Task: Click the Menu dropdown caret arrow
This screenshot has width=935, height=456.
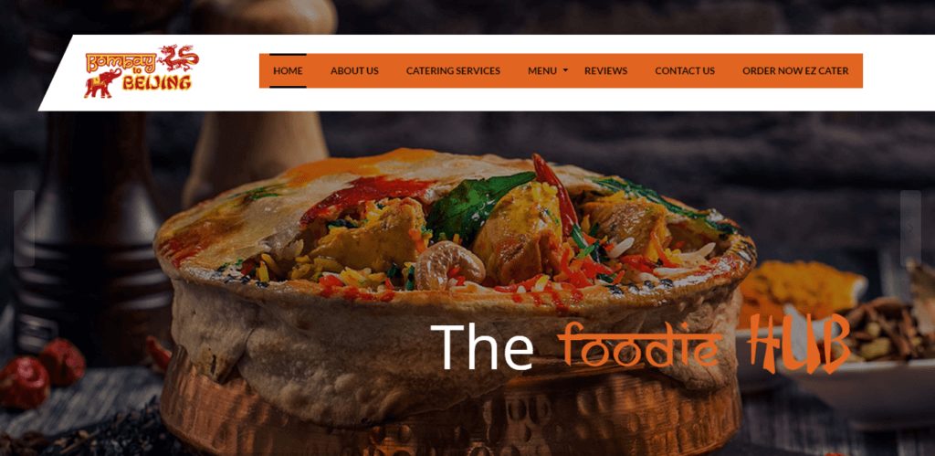Action: 565,70
